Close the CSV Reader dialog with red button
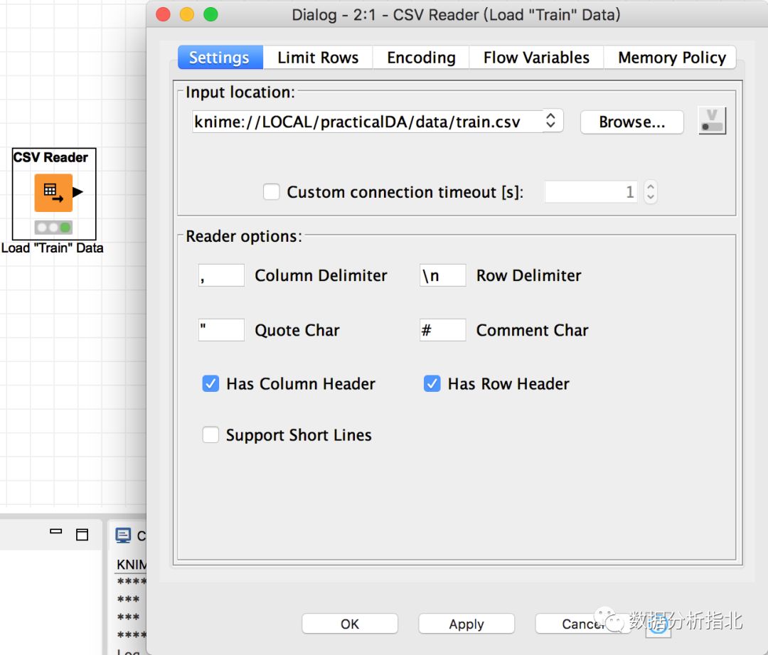Image resolution: width=768 pixels, height=655 pixels. click(163, 15)
